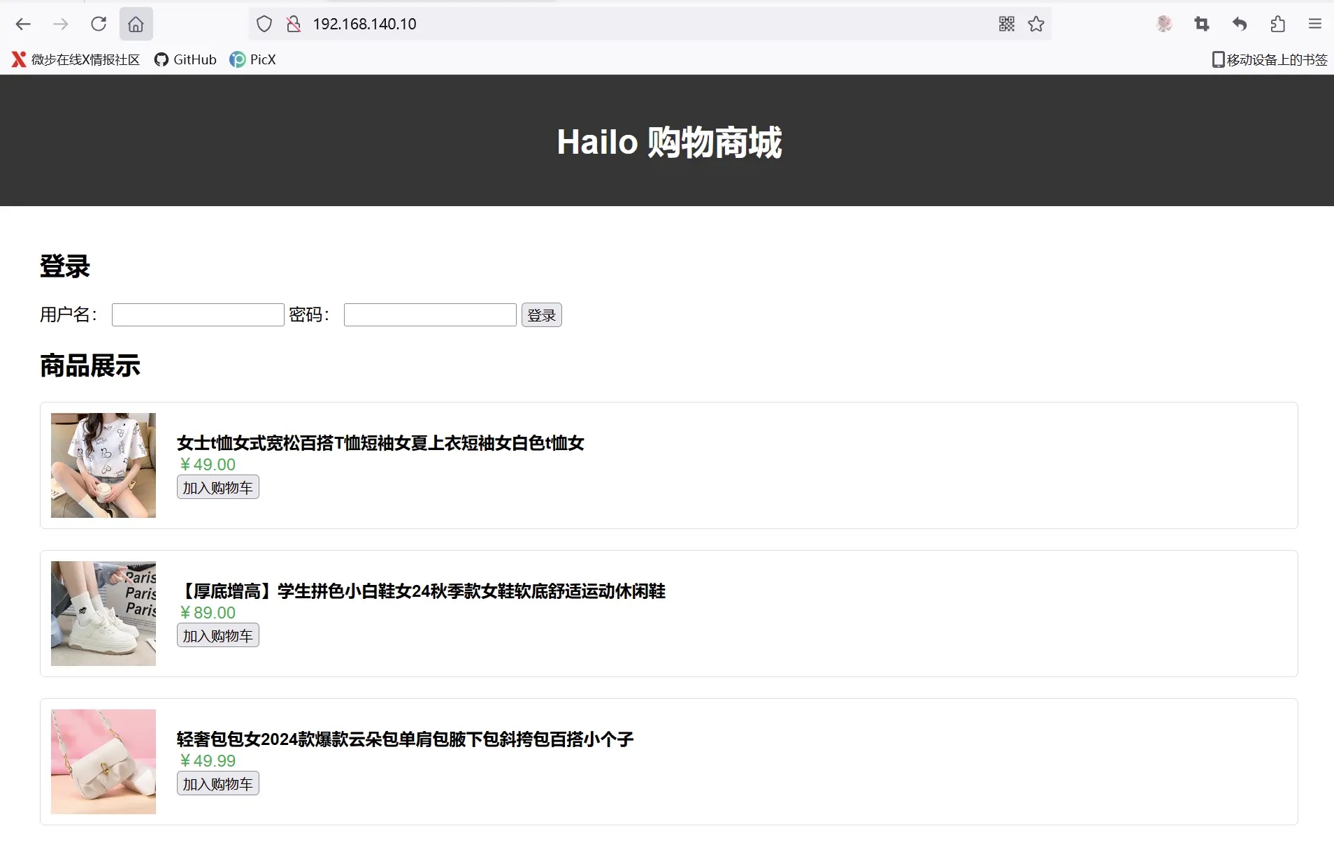Screen dimensions: 1334x847
Task: Click the insecure connection lock icon
Action: coord(294,24)
